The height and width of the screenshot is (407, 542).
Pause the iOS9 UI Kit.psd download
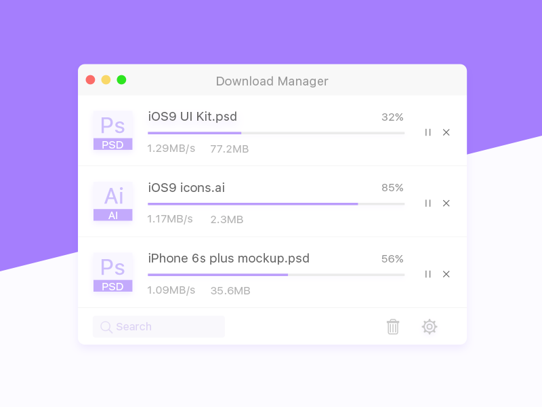428,132
